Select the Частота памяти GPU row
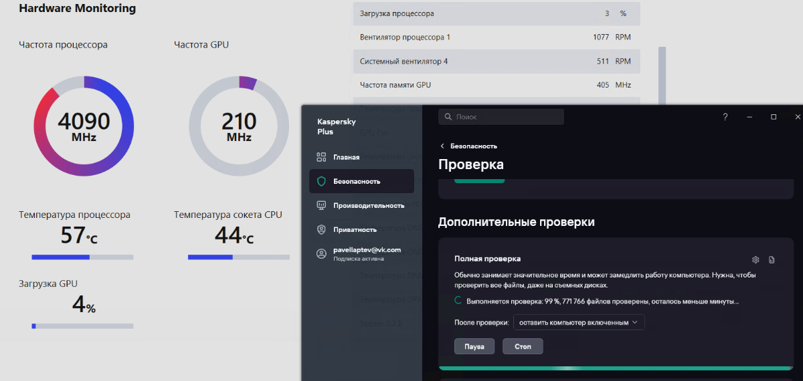This screenshot has width=803, height=381. pyautogui.click(x=497, y=85)
